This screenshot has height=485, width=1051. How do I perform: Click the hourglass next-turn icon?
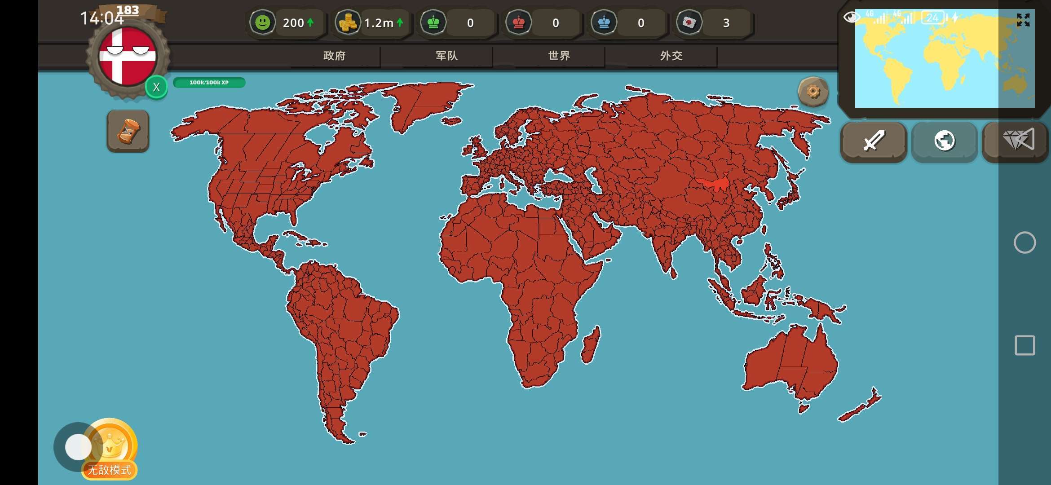[x=128, y=131]
